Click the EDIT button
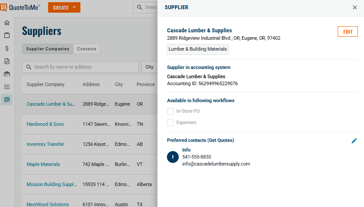Screen dimensions: 364x207 pyautogui.click(x=348, y=32)
